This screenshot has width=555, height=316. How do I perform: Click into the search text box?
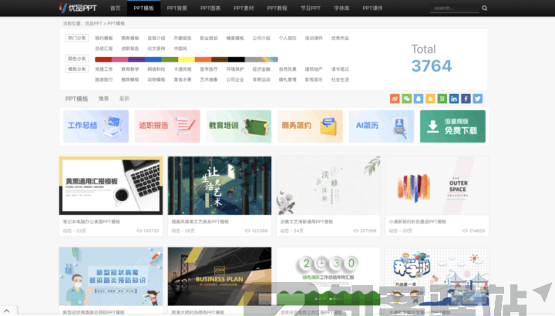[453, 8]
